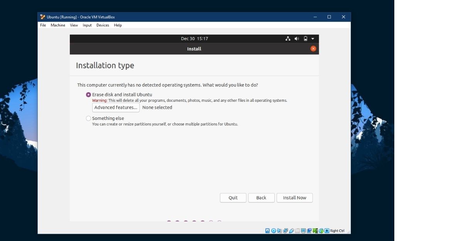Click the Right Ctrl host key label
This screenshot has height=241, width=463.
coord(337,231)
